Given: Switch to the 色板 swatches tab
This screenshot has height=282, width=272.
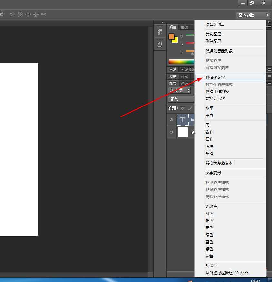Looking at the screenshot, I should point(185,27).
